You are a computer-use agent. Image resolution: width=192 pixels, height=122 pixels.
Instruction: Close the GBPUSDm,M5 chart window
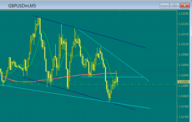click(185, 6)
